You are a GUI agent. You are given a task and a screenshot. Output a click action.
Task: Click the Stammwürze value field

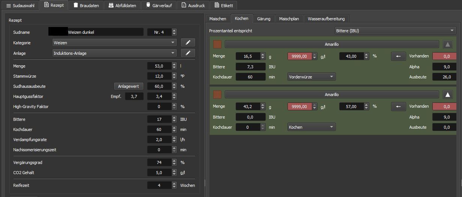click(159, 76)
